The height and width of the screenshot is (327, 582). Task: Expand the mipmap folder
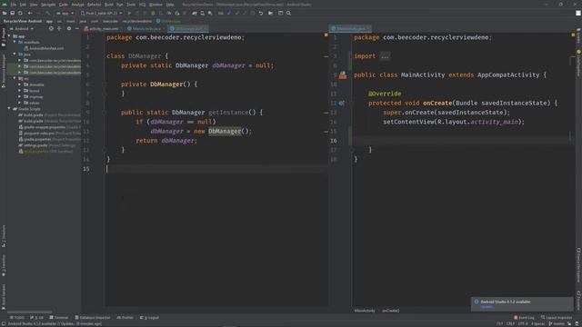click(20, 97)
